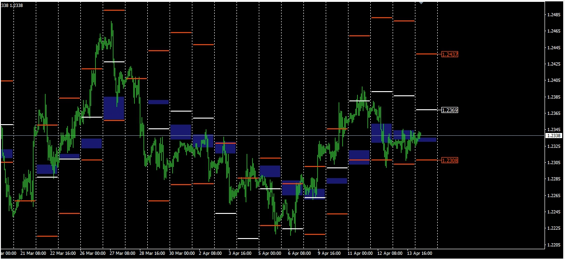The image size is (565, 259).
Task: Click the quote text in top-left corner
Action: 12,5
